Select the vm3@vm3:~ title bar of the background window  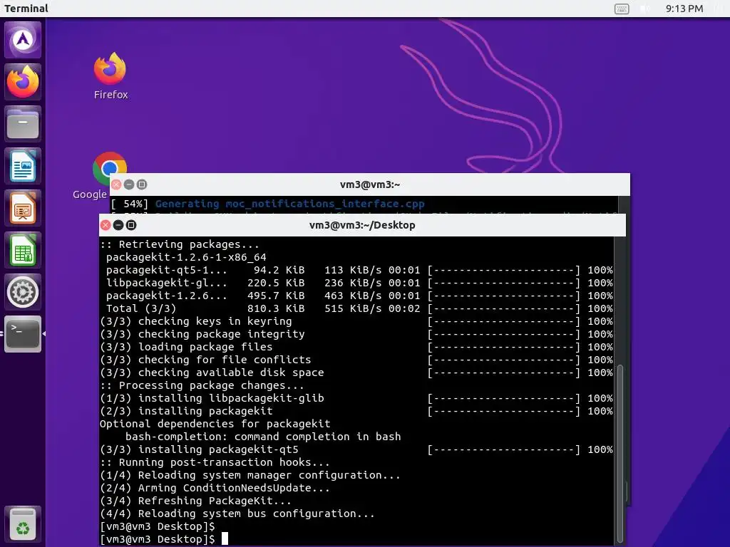pos(370,184)
